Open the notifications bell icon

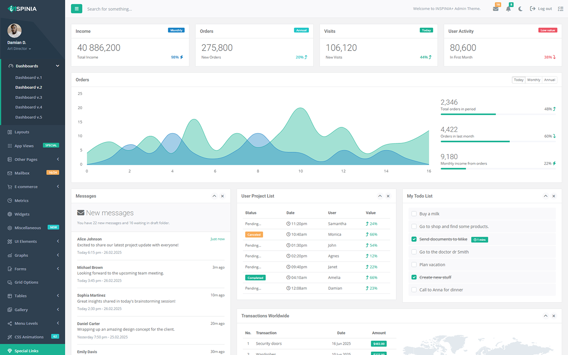point(508,8)
